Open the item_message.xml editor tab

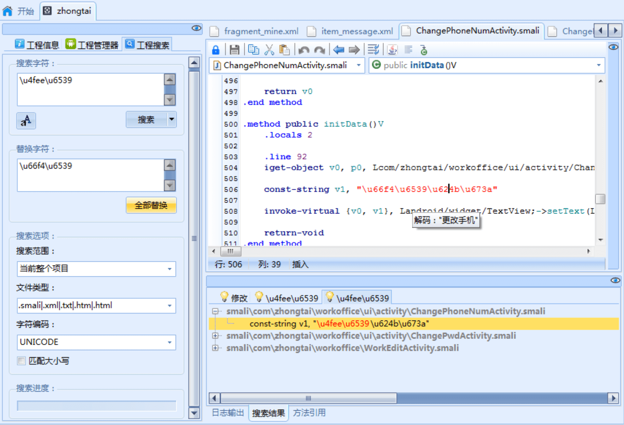[351, 31]
